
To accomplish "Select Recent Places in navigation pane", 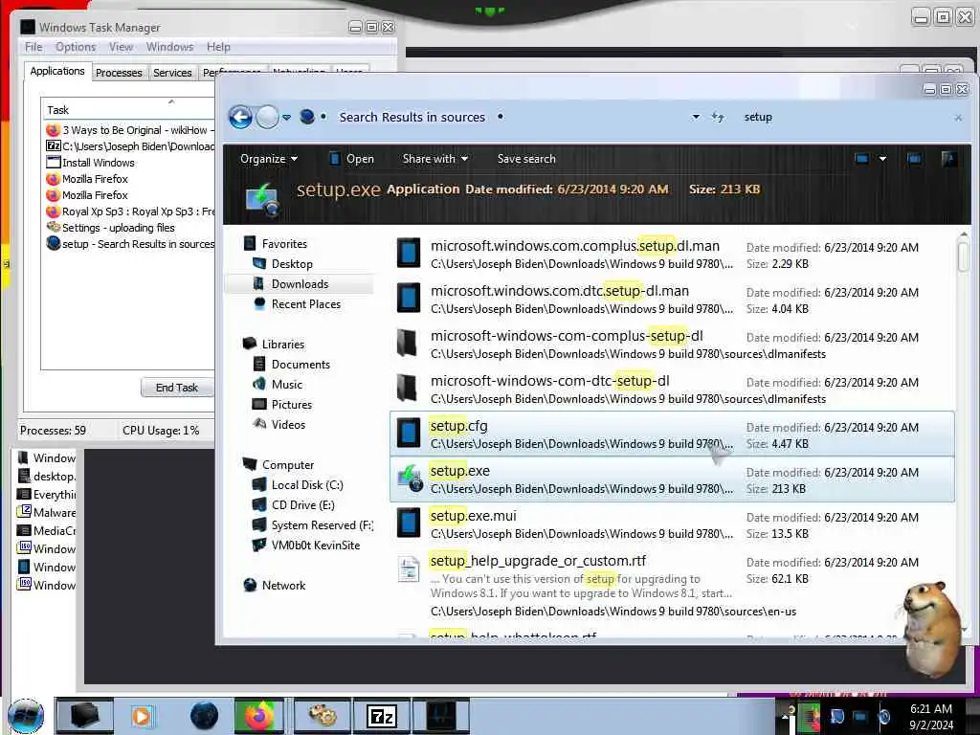I will click(305, 303).
